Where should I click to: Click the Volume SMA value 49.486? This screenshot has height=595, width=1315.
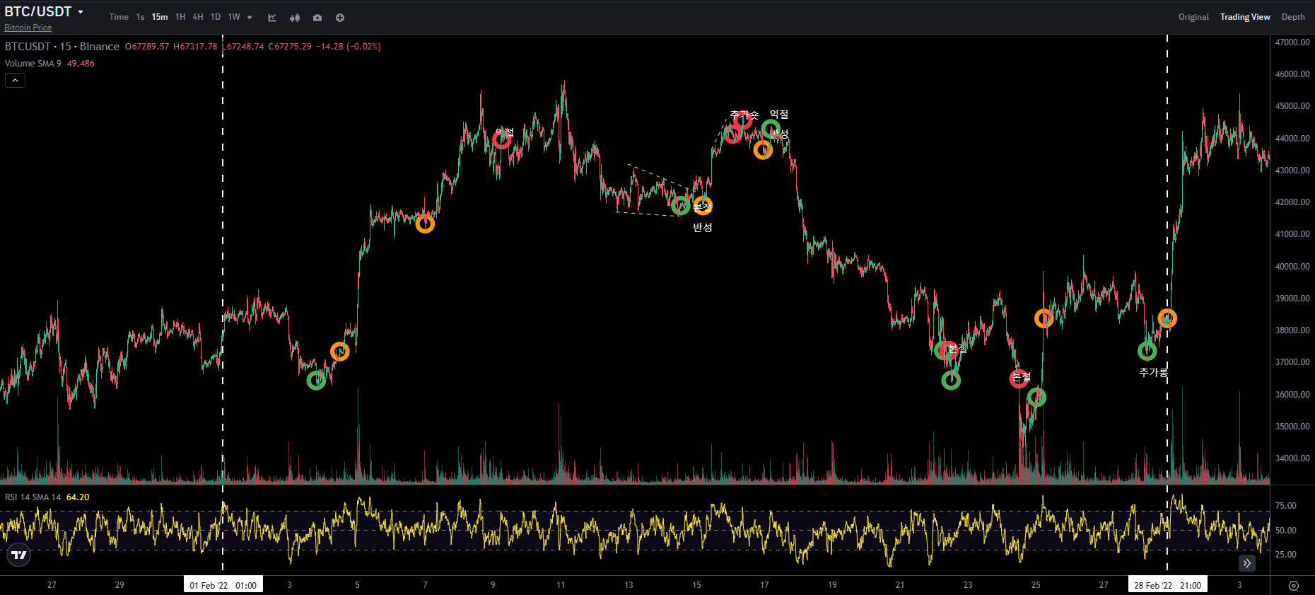pyautogui.click(x=81, y=64)
